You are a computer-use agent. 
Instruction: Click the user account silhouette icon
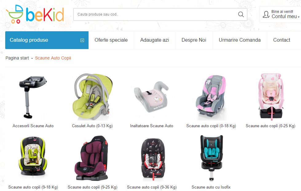click(266, 14)
